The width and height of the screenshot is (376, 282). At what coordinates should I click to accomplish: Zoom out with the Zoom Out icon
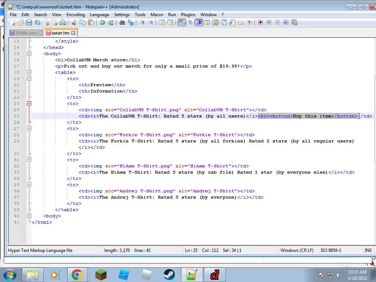point(151,22)
